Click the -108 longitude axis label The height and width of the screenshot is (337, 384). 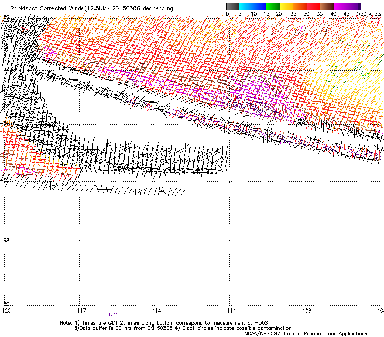(305, 311)
